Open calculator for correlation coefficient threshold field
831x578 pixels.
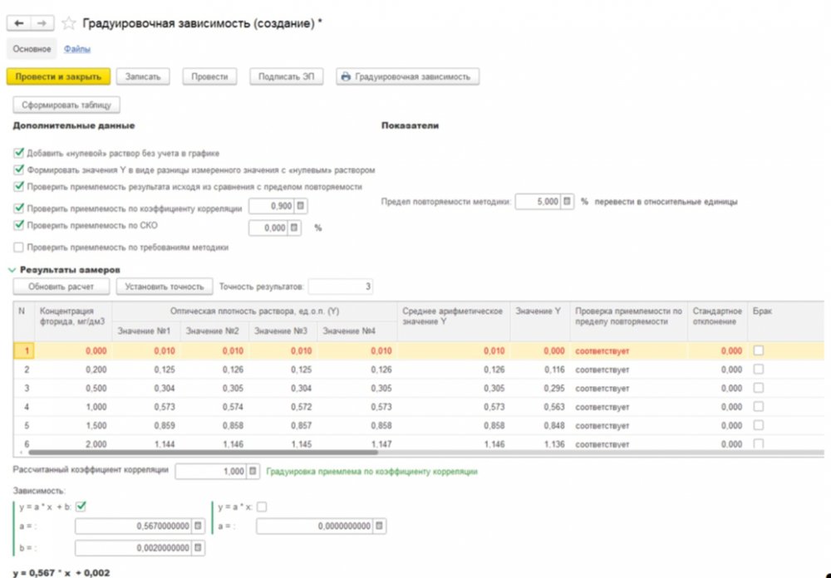coord(301,207)
